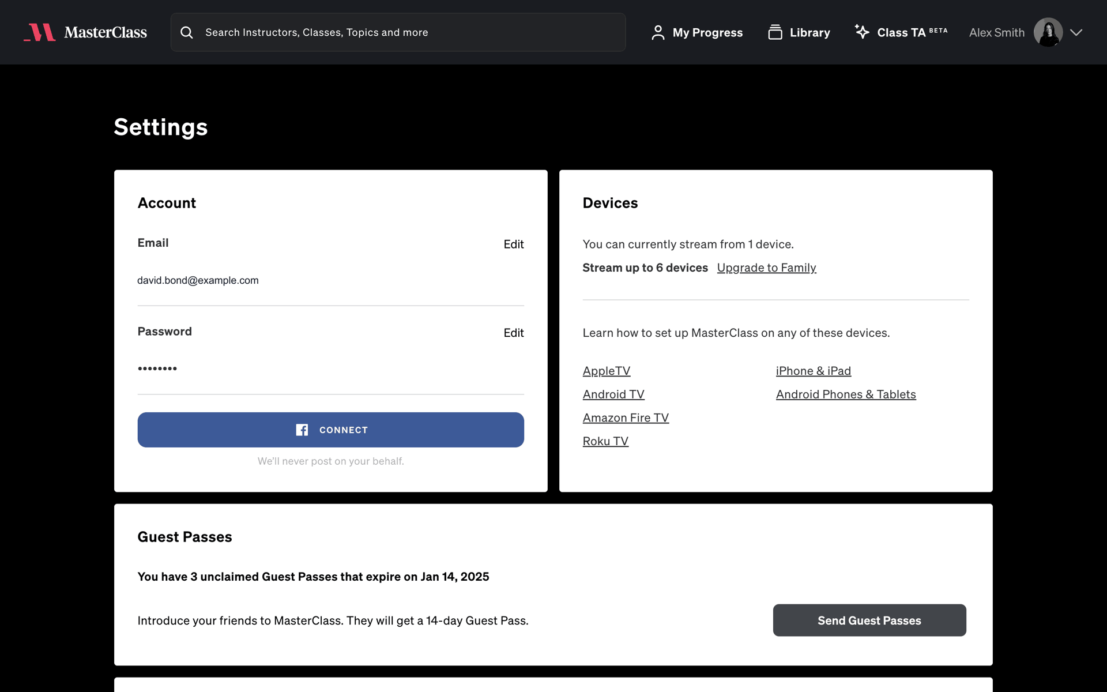1107x692 pixels.
Task: Edit the account password
Action: [514, 333]
